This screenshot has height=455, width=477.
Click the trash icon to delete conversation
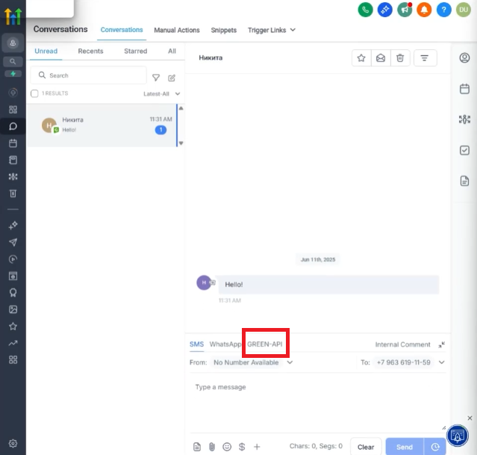(x=400, y=58)
